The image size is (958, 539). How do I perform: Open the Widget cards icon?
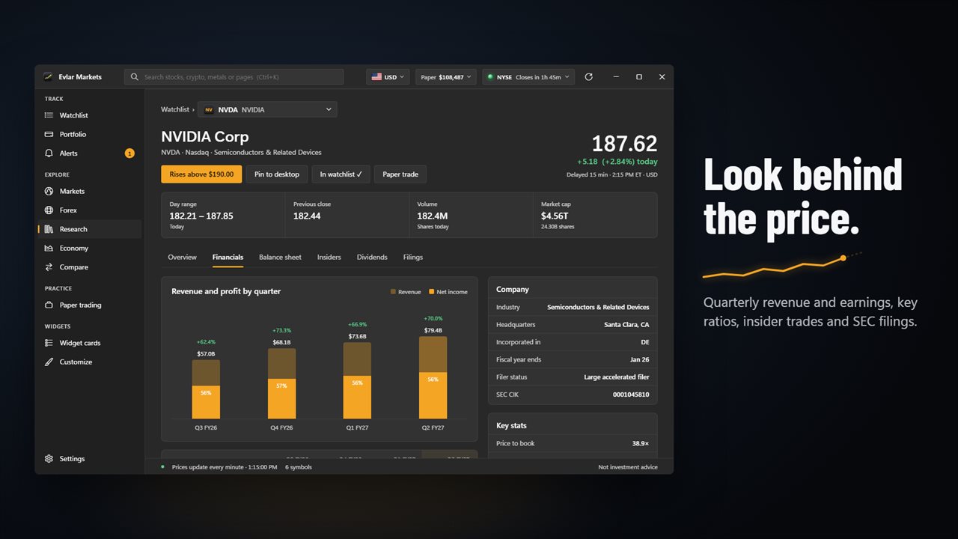(x=49, y=343)
